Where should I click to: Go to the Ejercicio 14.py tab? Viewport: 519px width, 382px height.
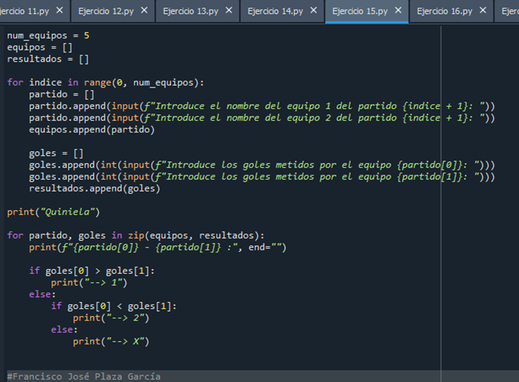pos(275,11)
